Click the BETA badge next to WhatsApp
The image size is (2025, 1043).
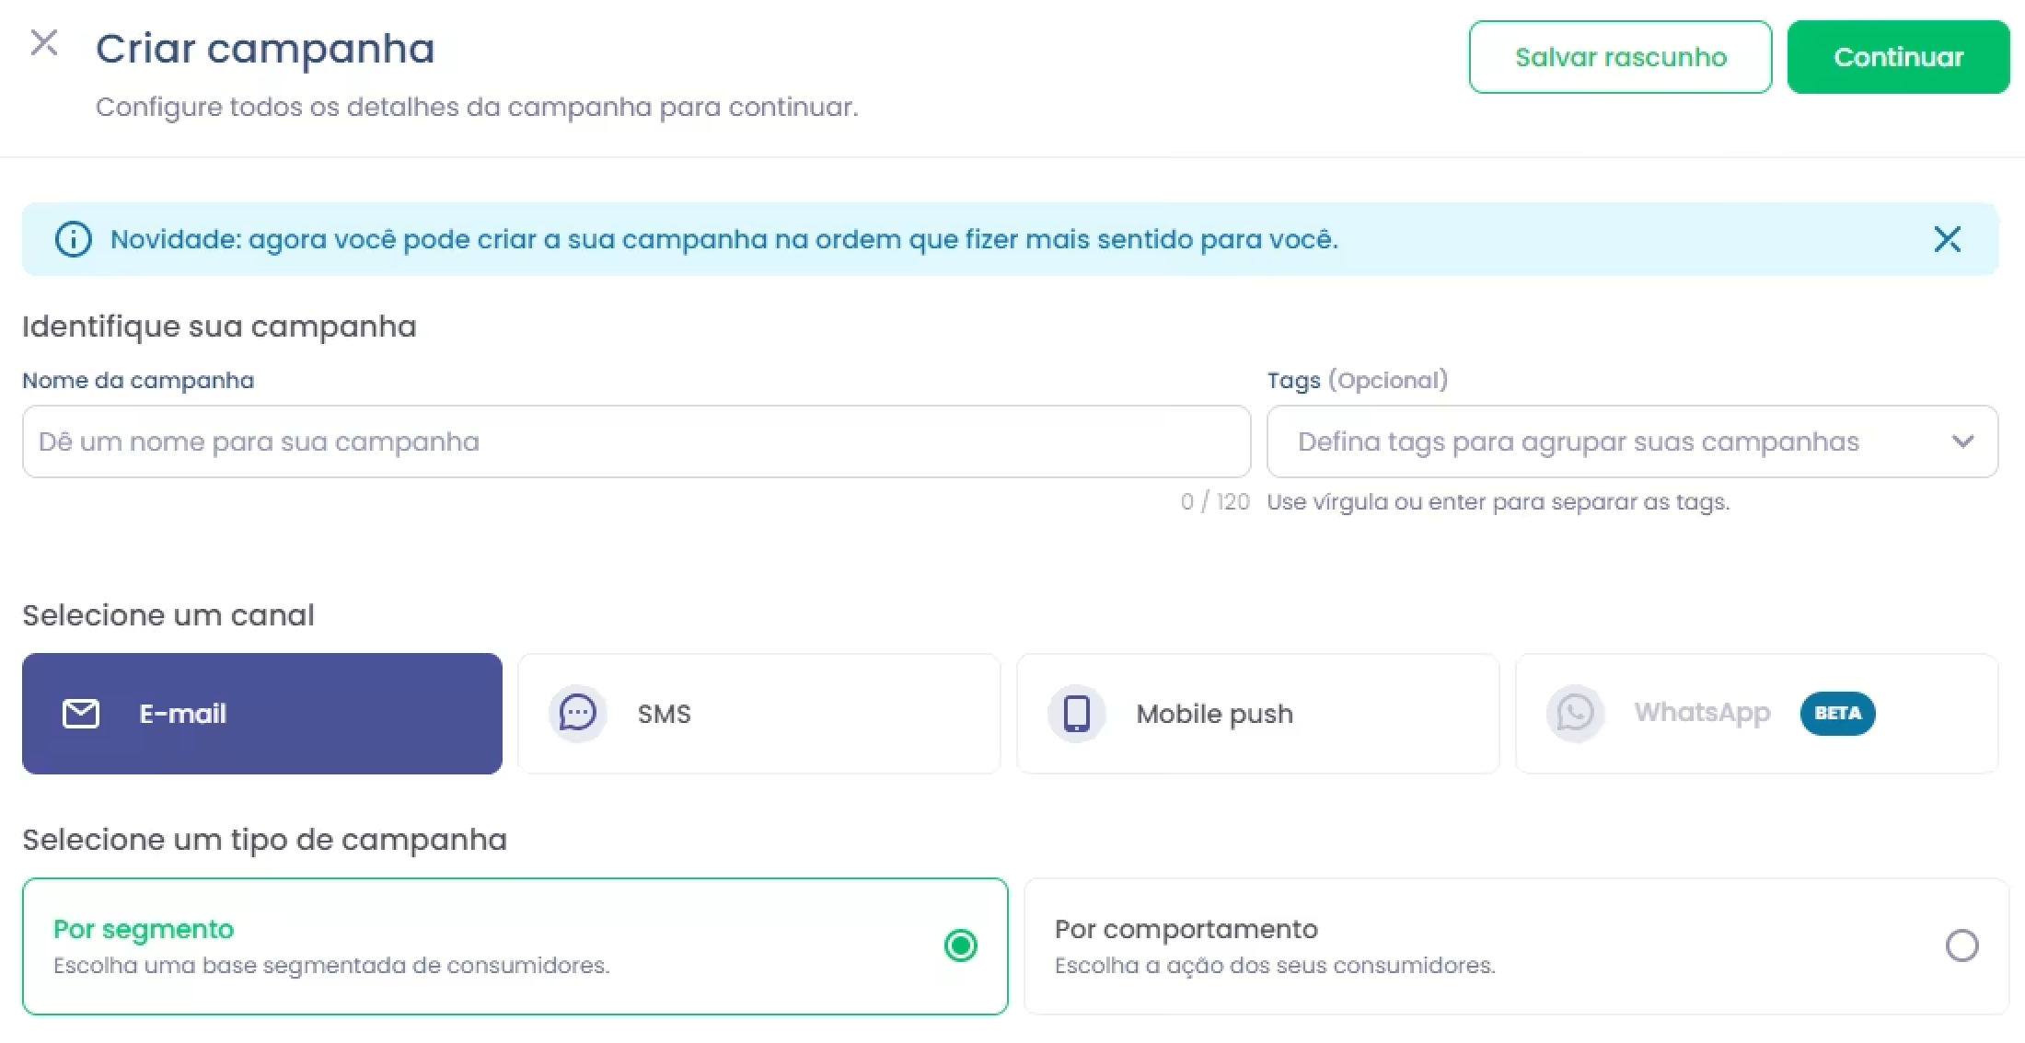tap(1837, 713)
